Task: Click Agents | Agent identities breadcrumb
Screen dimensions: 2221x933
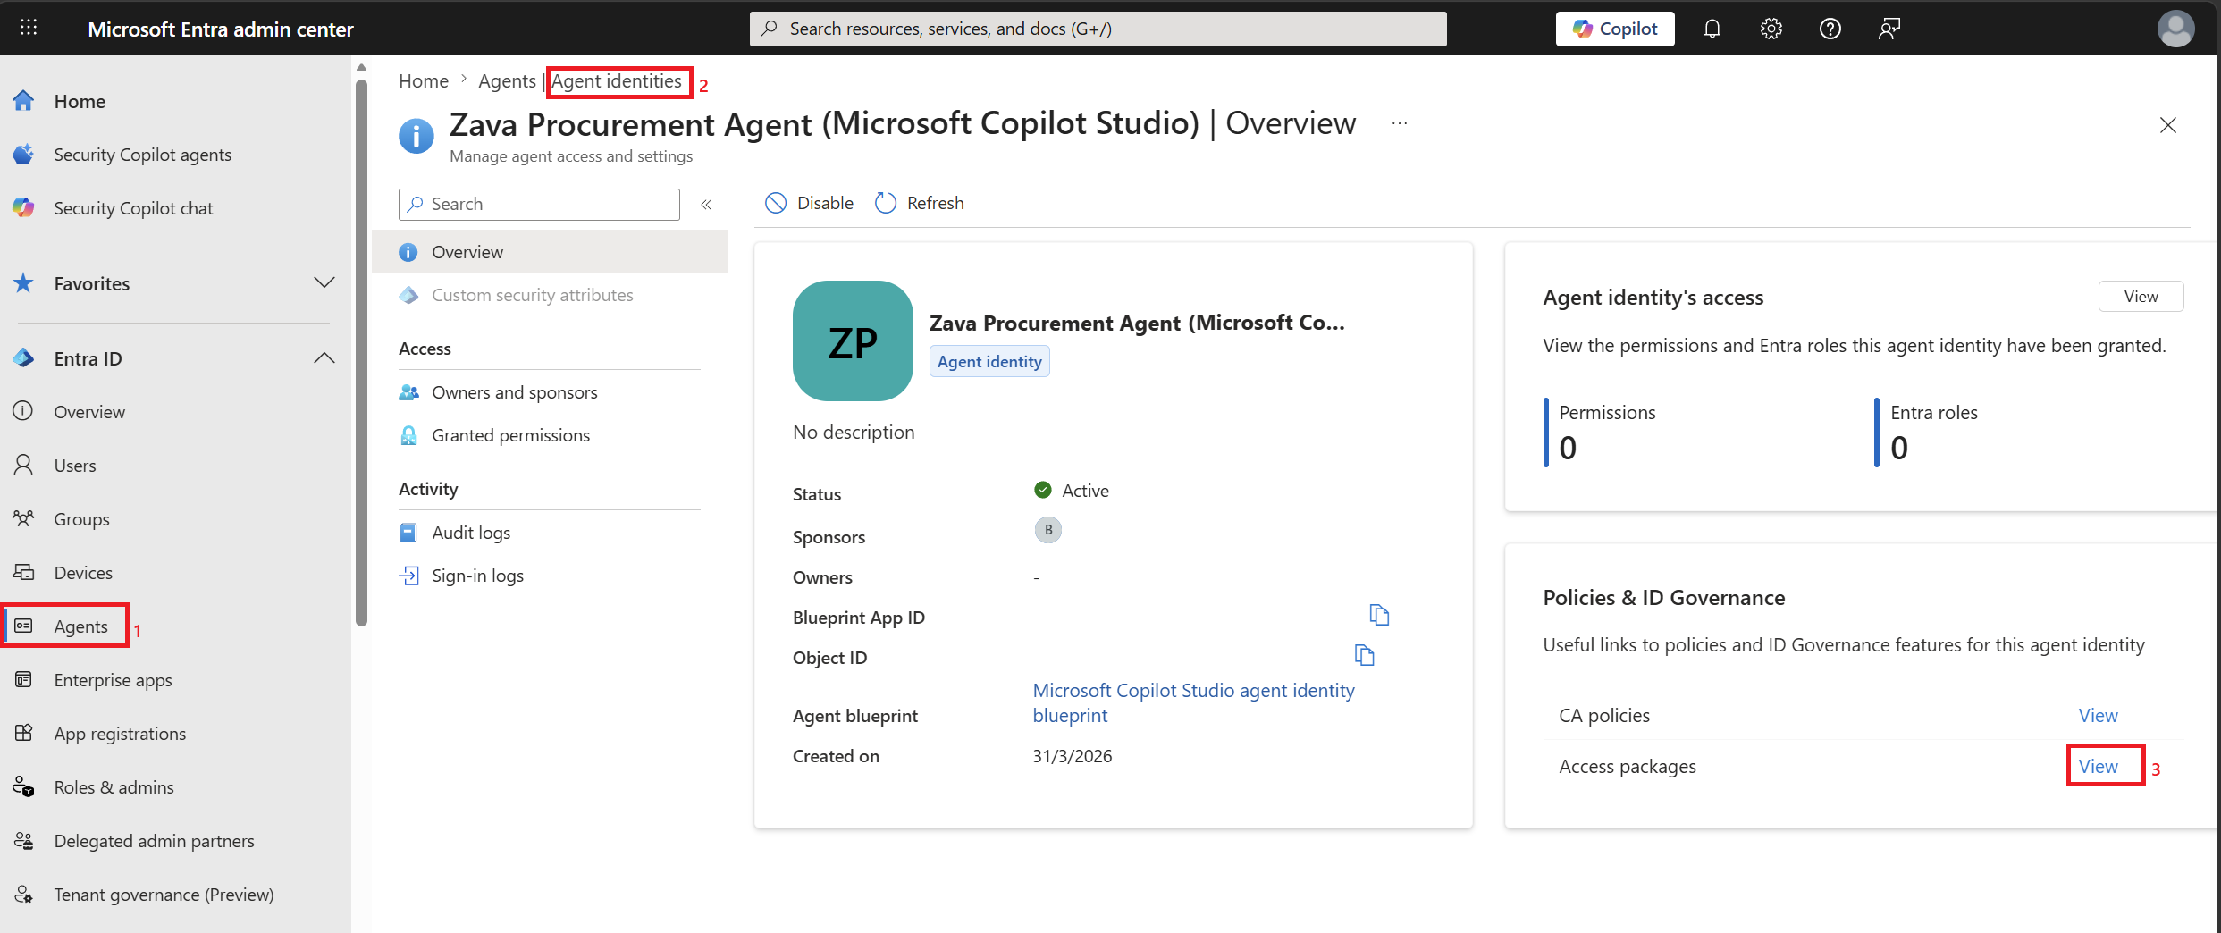Action: 580,81
